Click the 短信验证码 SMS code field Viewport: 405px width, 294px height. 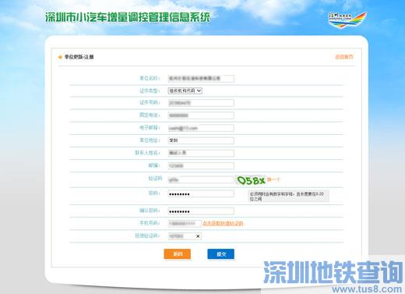pyautogui.click(x=185, y=236)
